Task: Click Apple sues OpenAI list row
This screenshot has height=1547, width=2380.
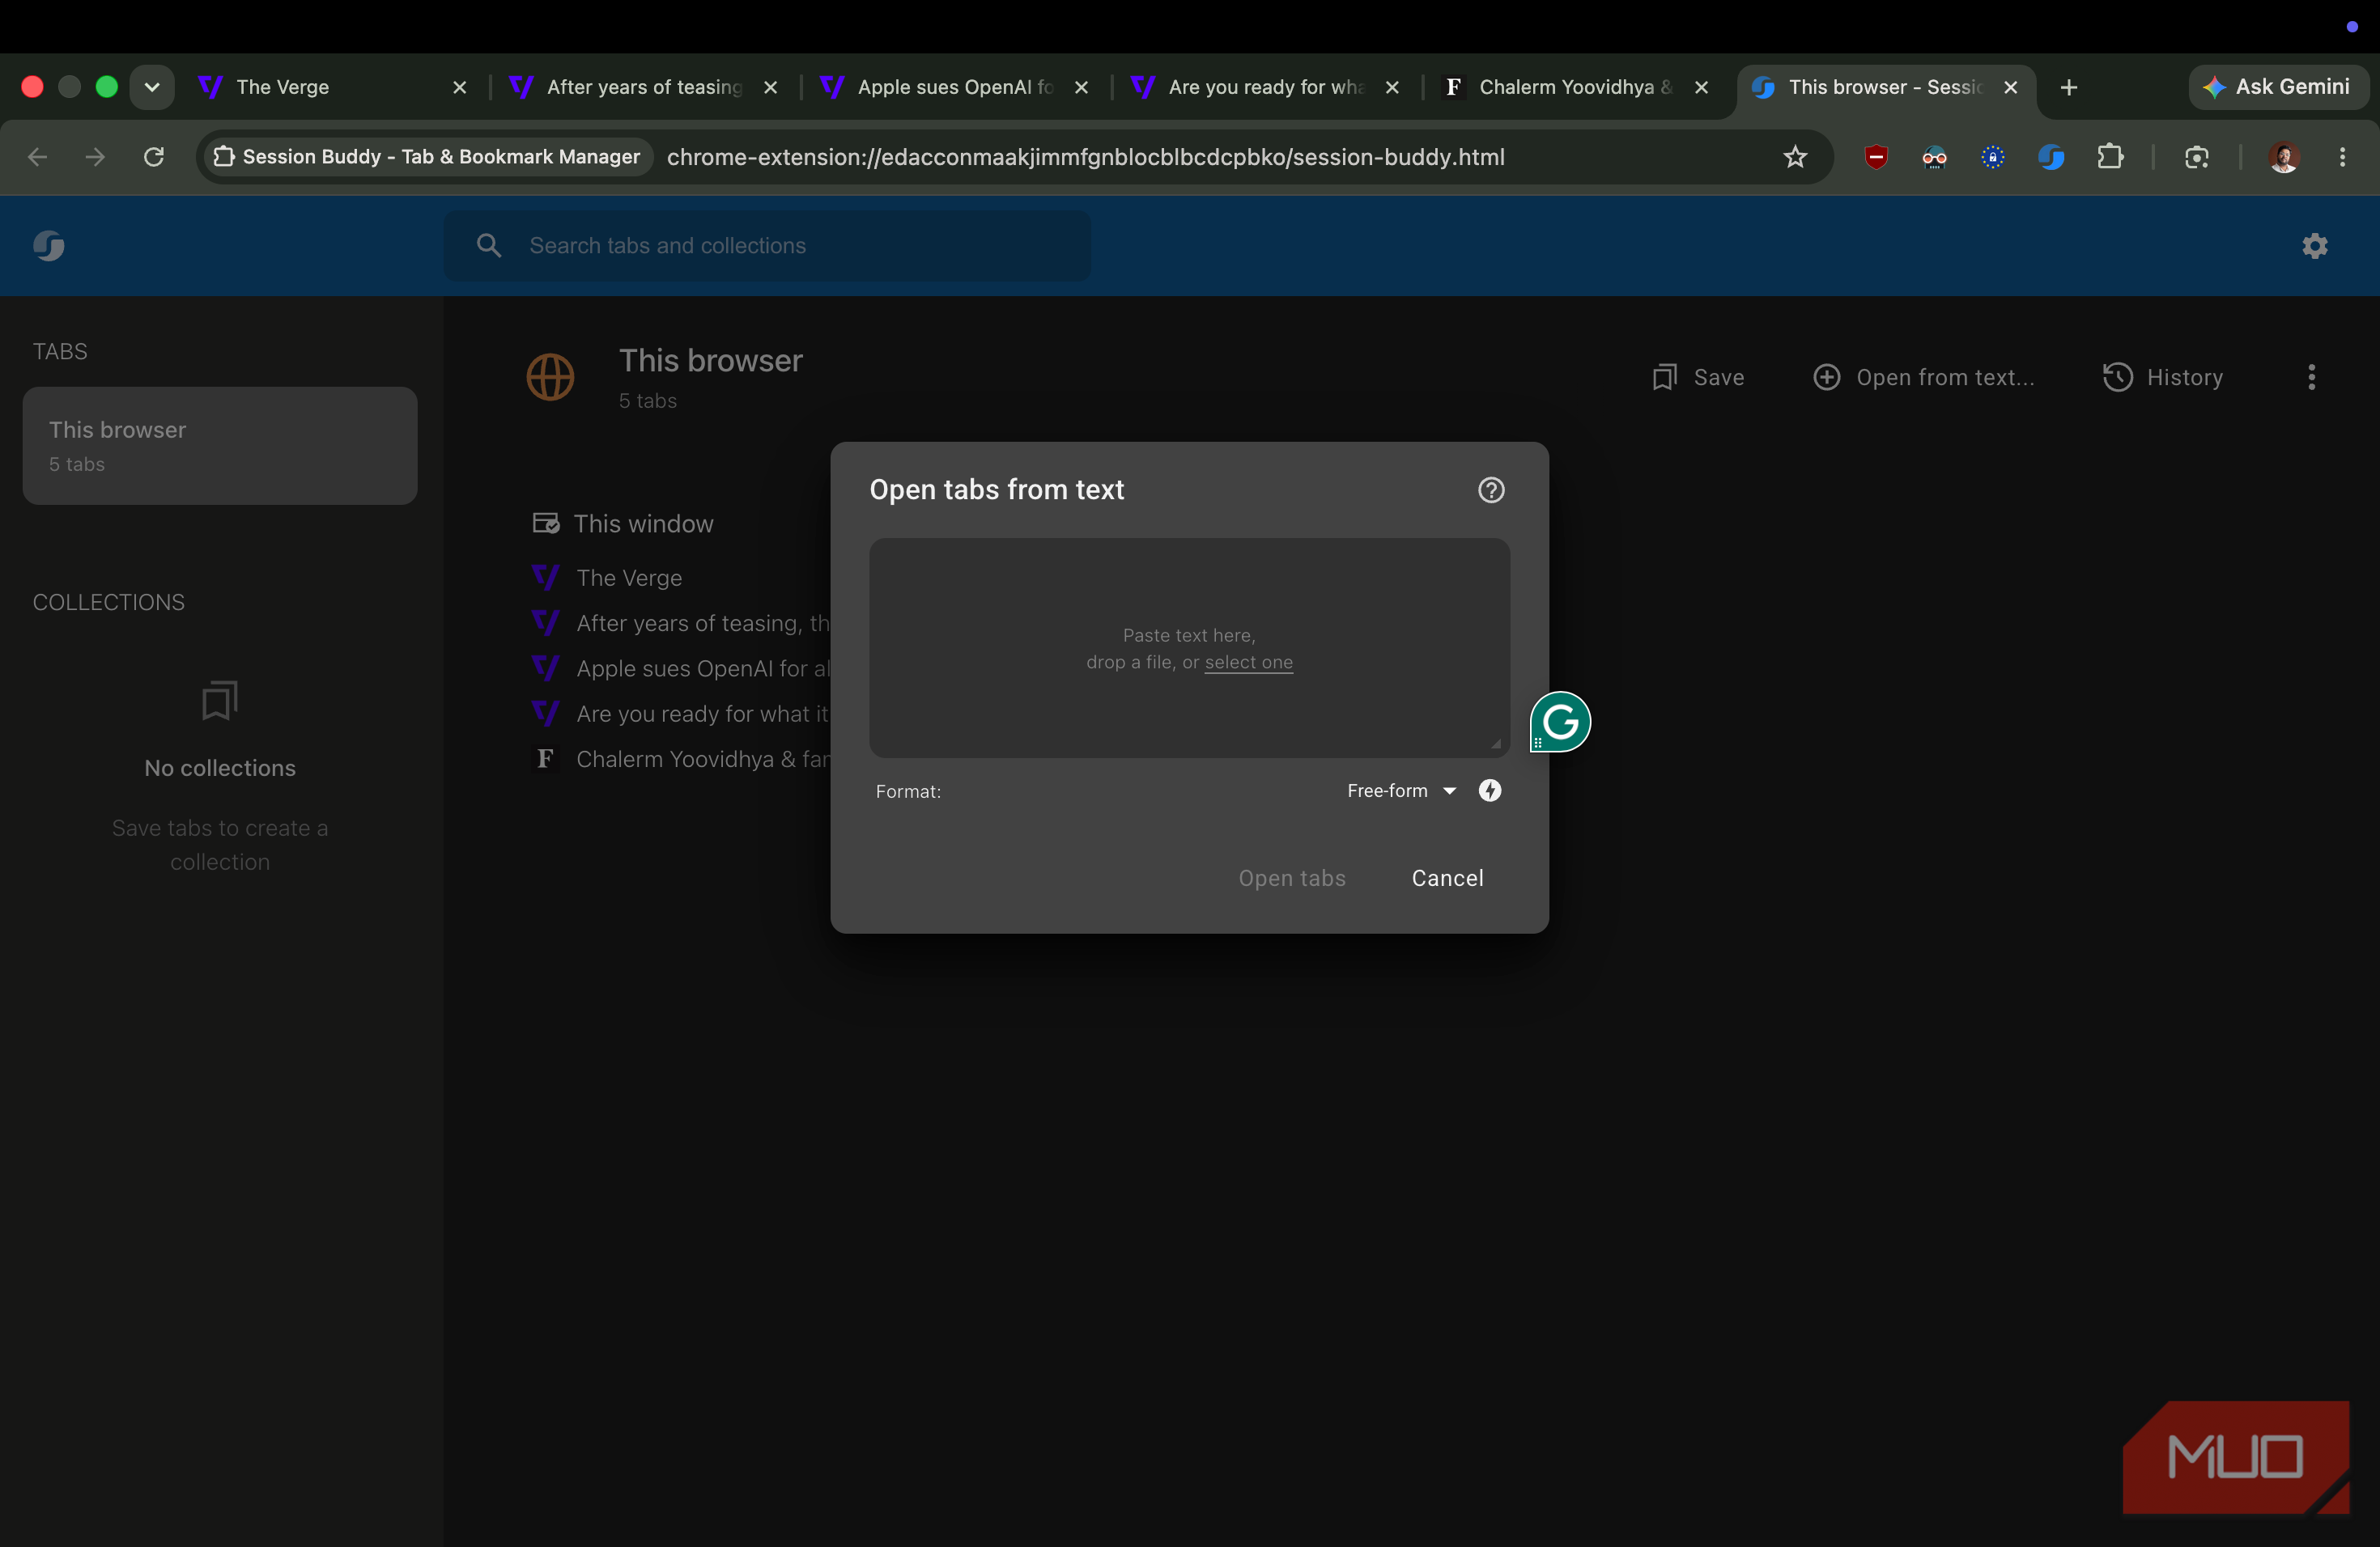Action: coord(681,668)
